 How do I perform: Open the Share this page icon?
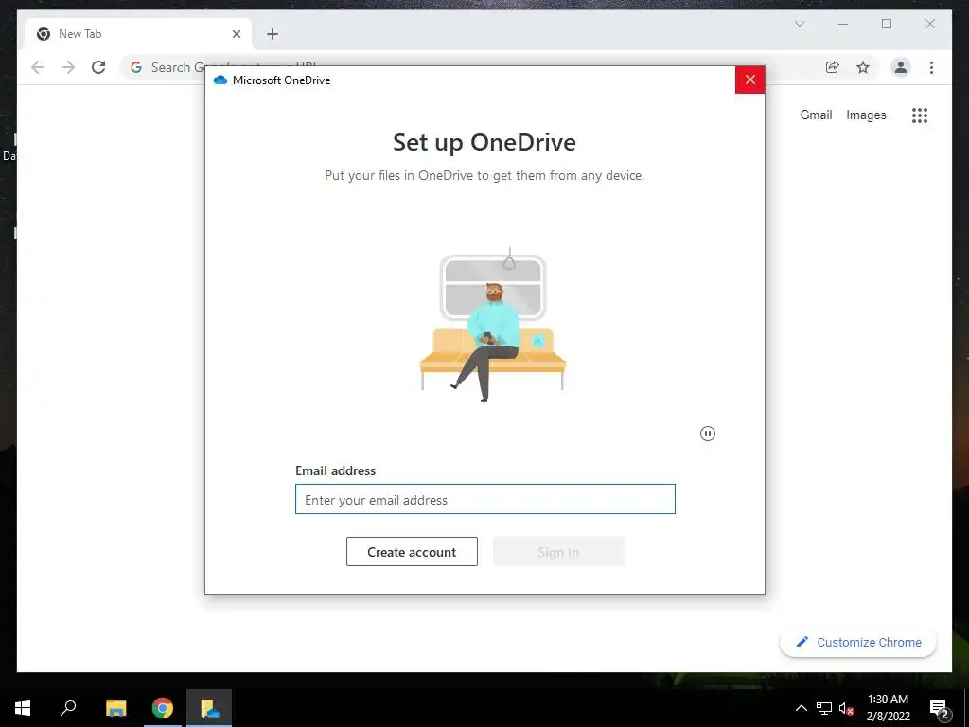(x=833, y=67)
